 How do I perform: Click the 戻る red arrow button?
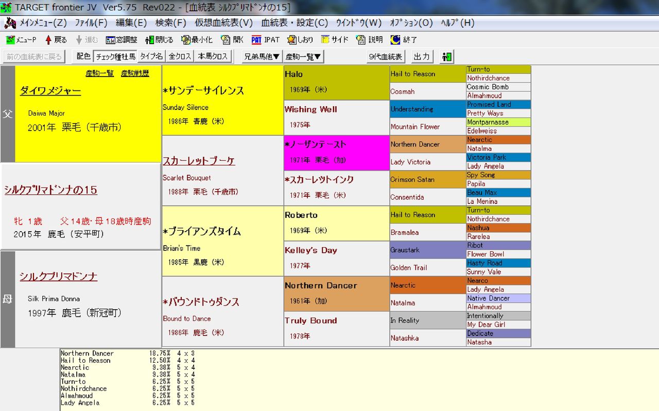[x=56, y=40]
